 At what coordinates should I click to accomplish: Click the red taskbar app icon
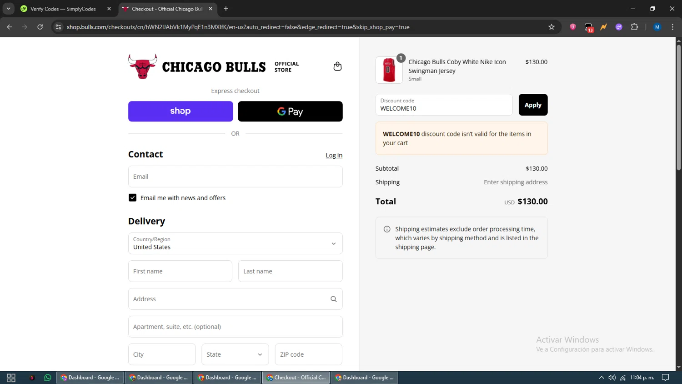[32, 378]
